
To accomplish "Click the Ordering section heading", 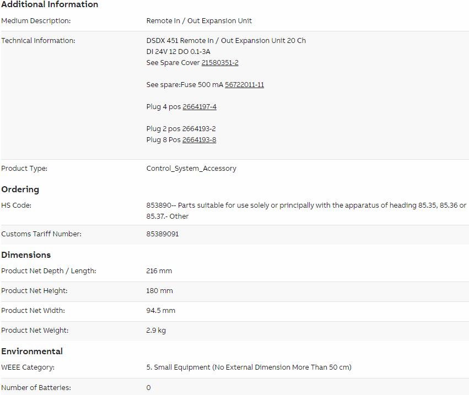I will click(x=20, y=190).
